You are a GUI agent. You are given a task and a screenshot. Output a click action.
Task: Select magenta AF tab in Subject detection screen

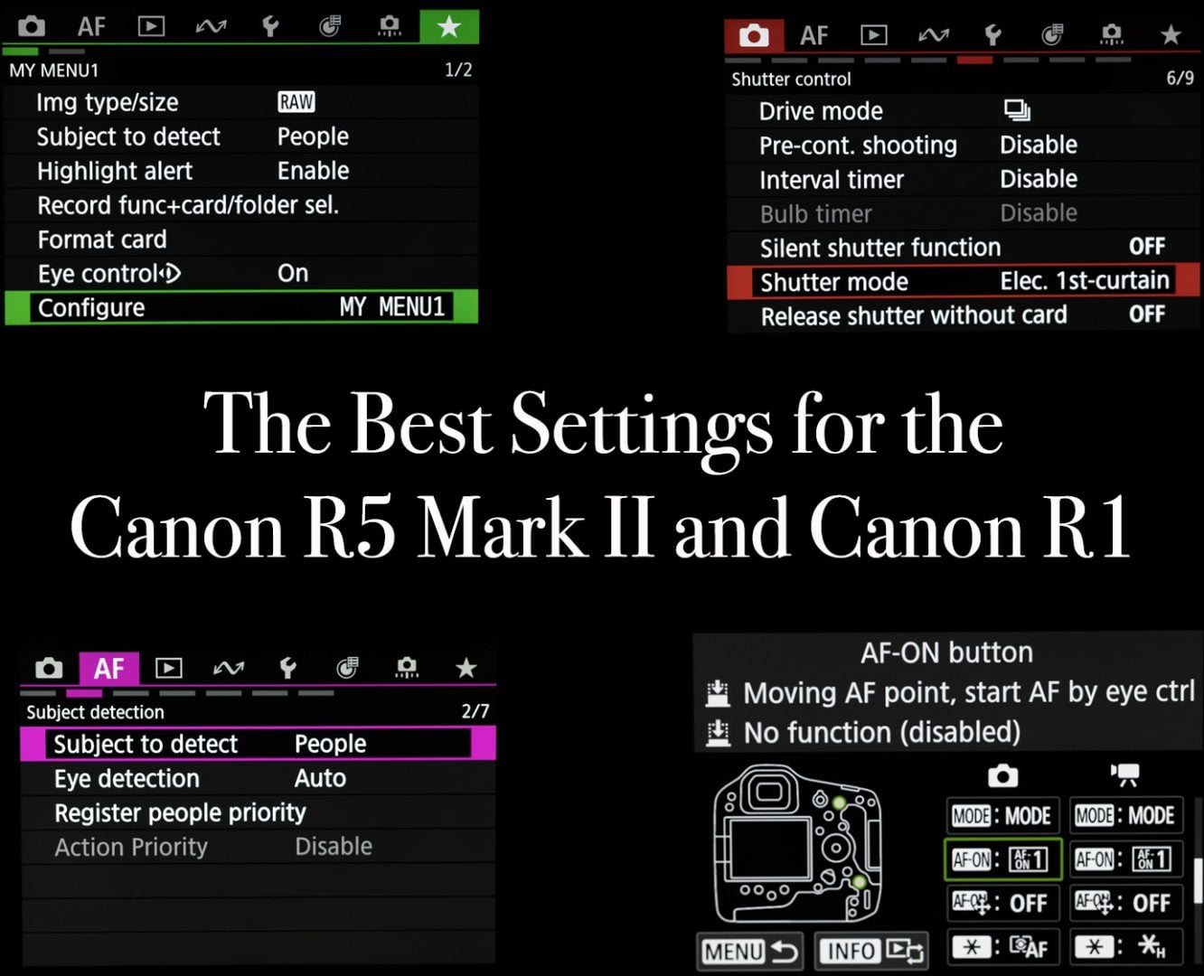coord(108,668)
